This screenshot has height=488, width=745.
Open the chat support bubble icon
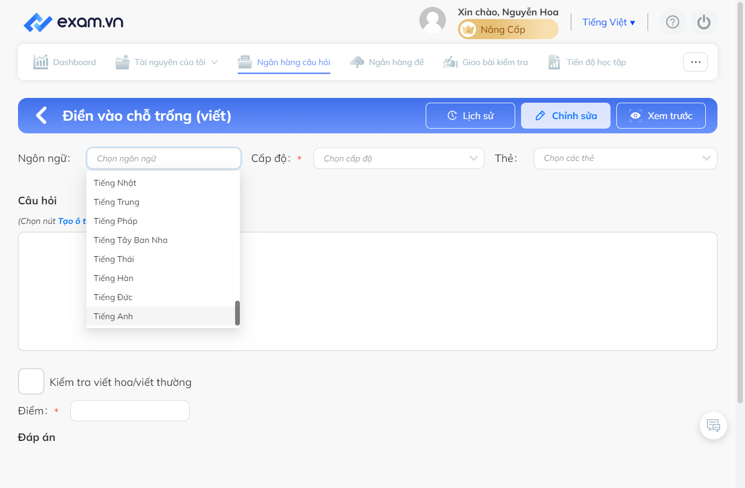point(713,426)
